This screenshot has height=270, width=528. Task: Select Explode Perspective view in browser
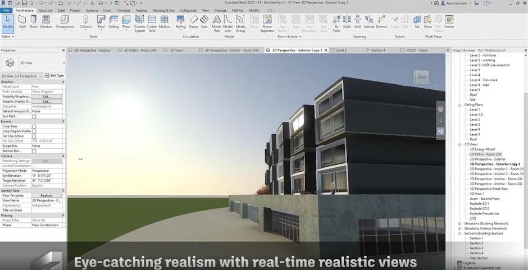click(x=484, y=214)
